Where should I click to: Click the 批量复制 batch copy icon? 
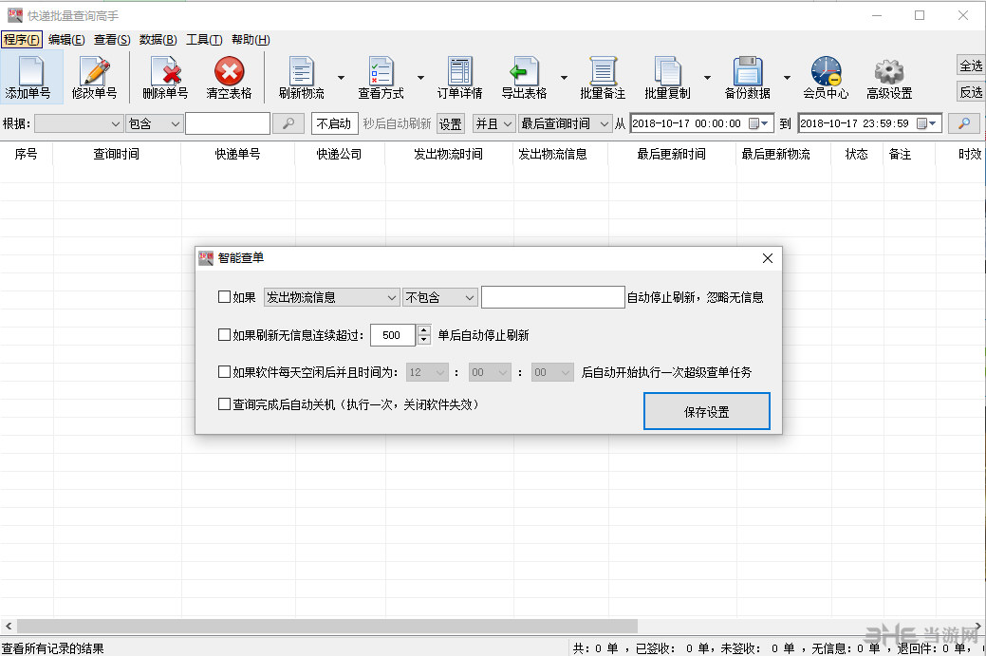tap(667, 71)
